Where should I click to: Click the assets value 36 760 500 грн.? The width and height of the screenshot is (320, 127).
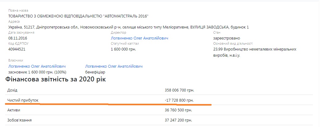178,110
